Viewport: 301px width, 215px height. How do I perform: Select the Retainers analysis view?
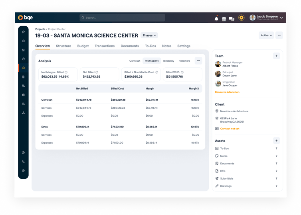[x=184, y=61]
